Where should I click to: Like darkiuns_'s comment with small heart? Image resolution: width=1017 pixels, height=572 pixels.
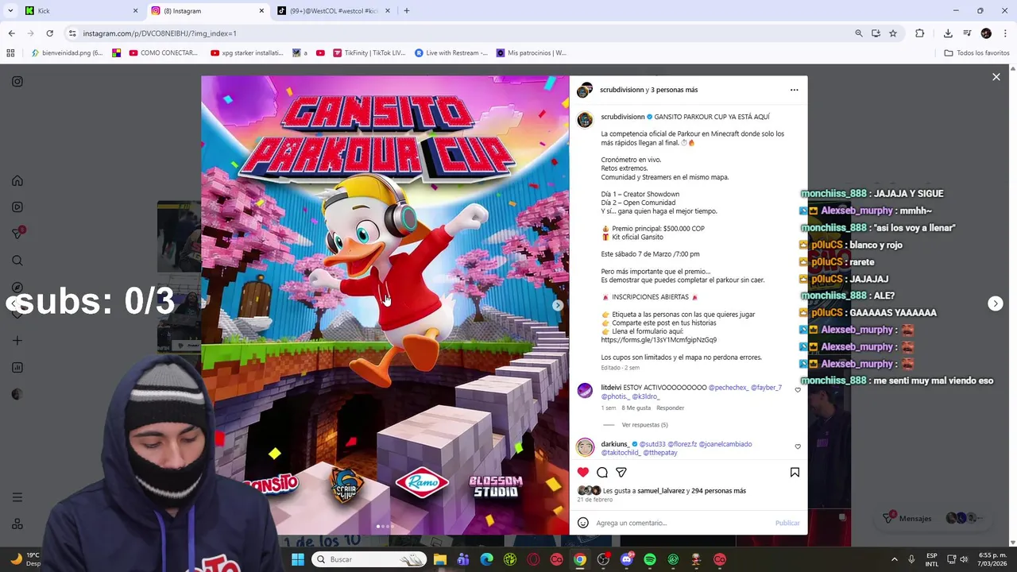pyautogui.click(x=798, y=446)
